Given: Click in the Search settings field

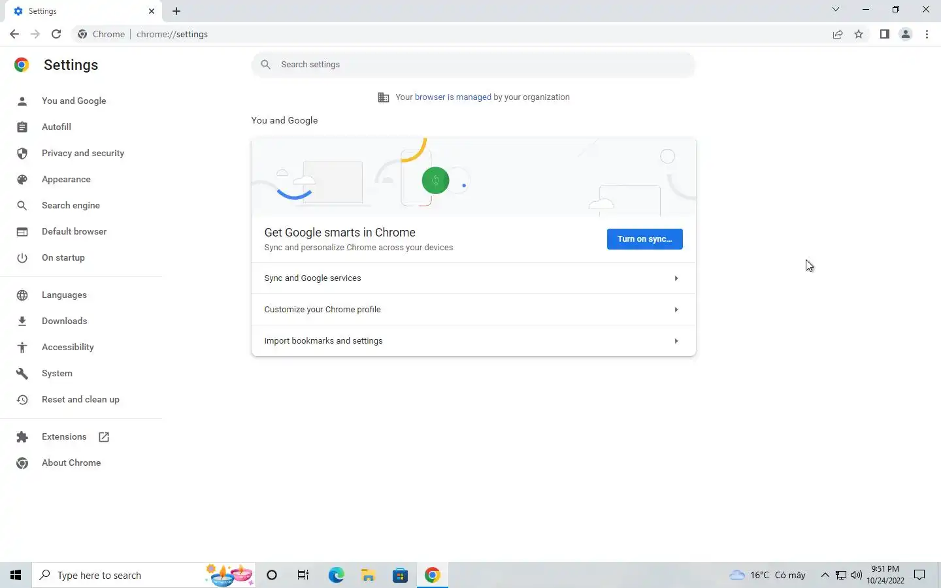Looking at the screenshot, I should [x=473, y=65].
